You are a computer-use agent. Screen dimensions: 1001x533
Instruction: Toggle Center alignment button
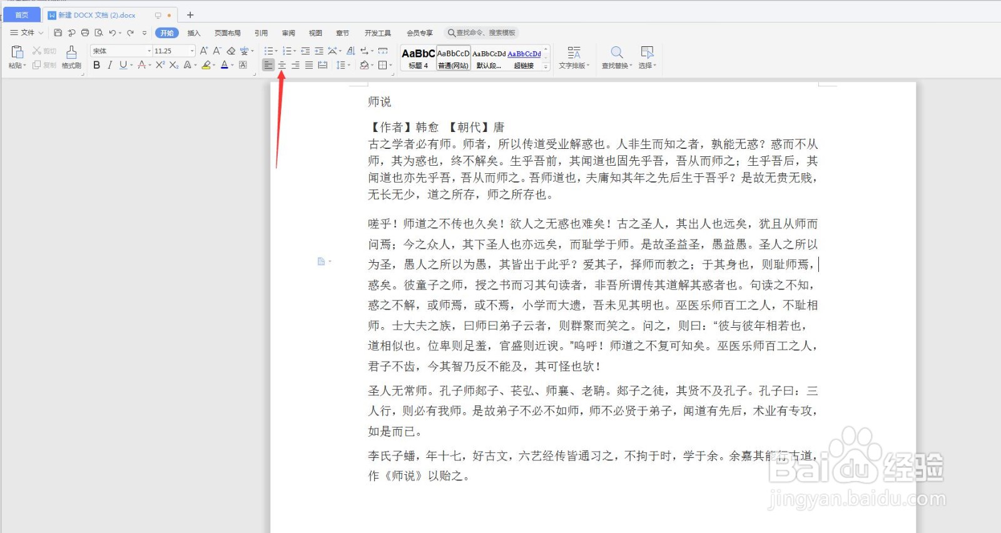click(282, 65)
